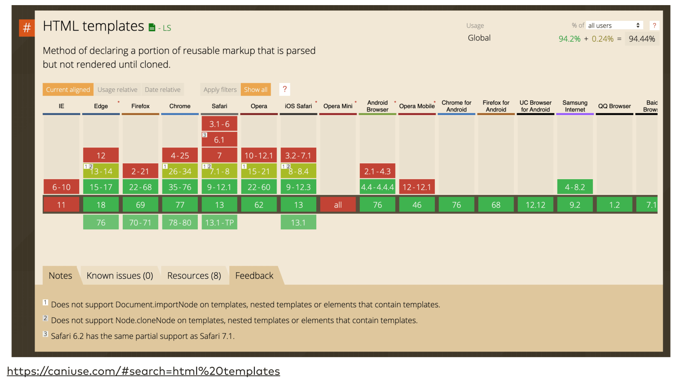Open the all users dropdown
This screenshot has height=383, width=682.
point(614,26)
